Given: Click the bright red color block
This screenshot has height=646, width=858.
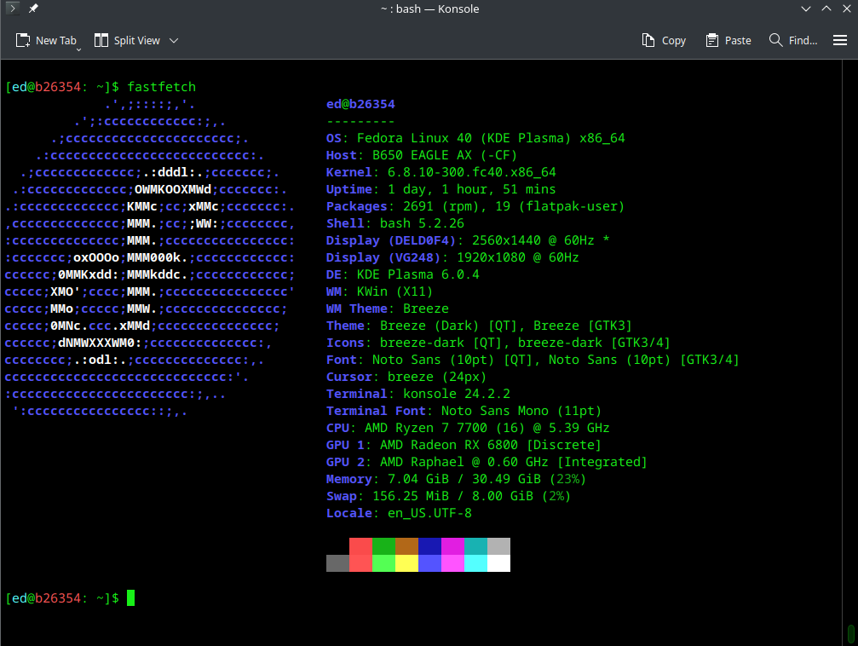Looking at the screenshot, I should pyautogui.click(x=360, y=563).
